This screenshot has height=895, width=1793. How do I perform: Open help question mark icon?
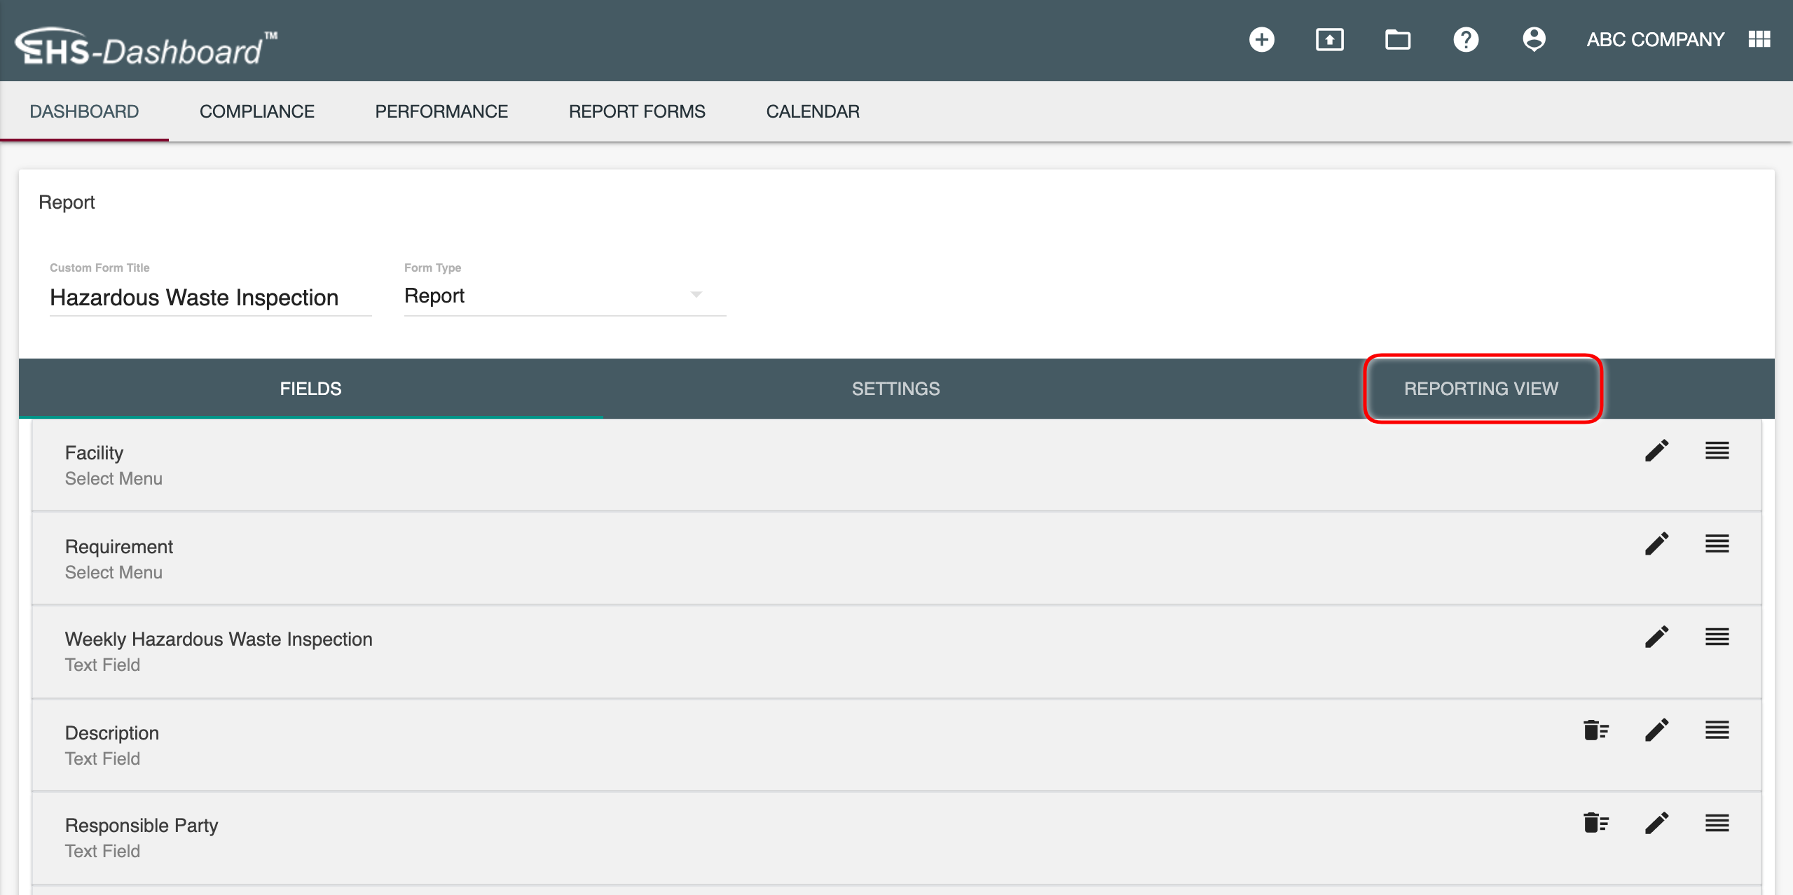point(1465,40)
